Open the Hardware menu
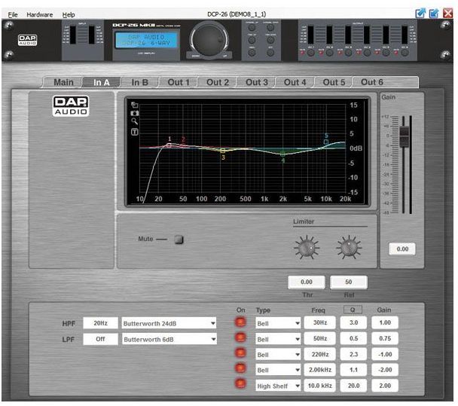 [40, 14]
